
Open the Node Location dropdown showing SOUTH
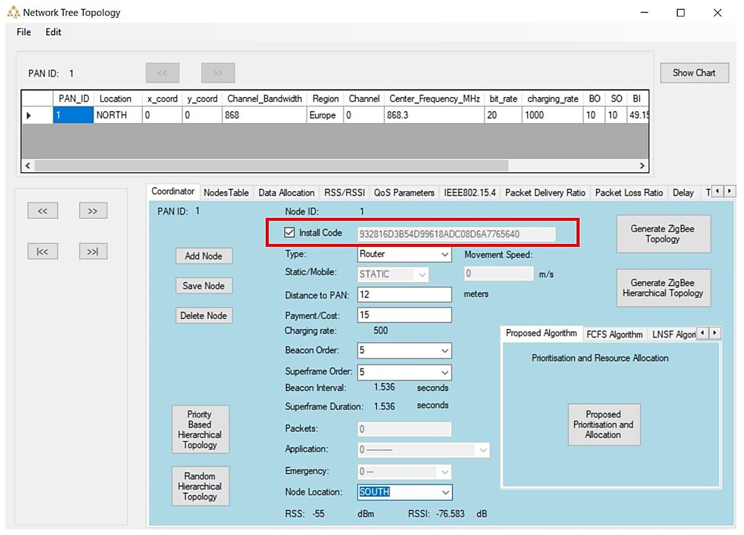click(445, 492)
